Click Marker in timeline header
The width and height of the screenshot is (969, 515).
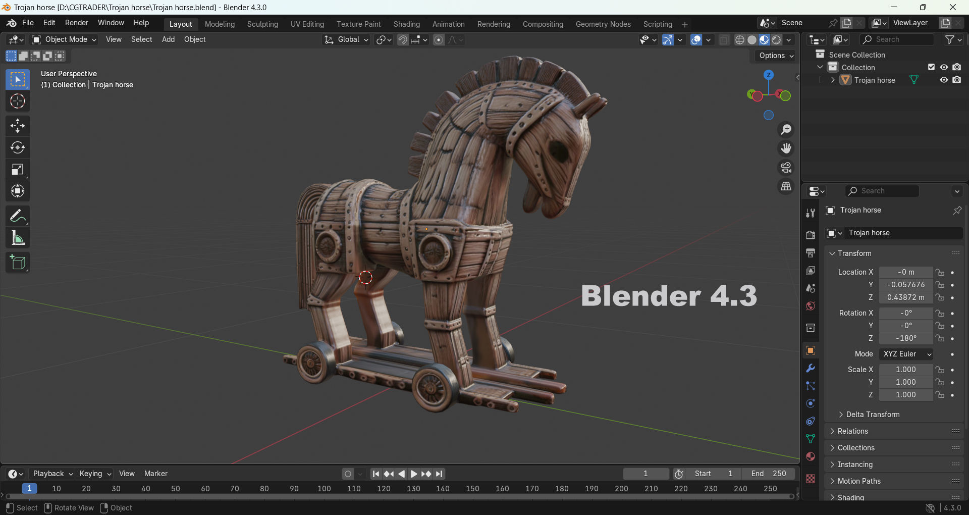[155, 474]
